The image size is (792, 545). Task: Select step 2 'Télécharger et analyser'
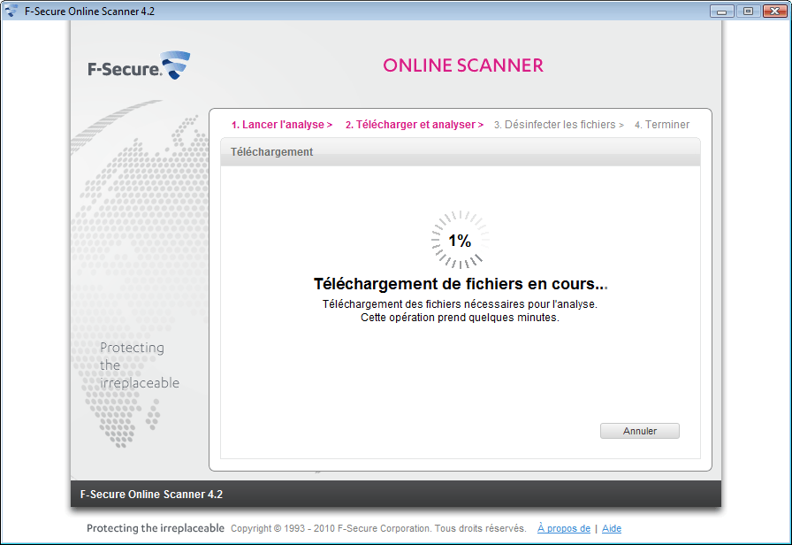(x=414, y=125)
